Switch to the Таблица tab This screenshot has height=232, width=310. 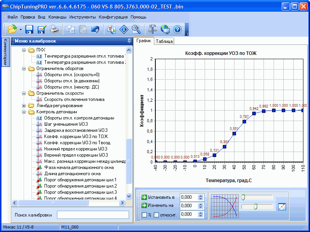(x=164, y=41)
